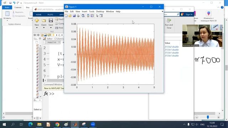Expand MATLAB New dropdown arrow

click(37, 28)
